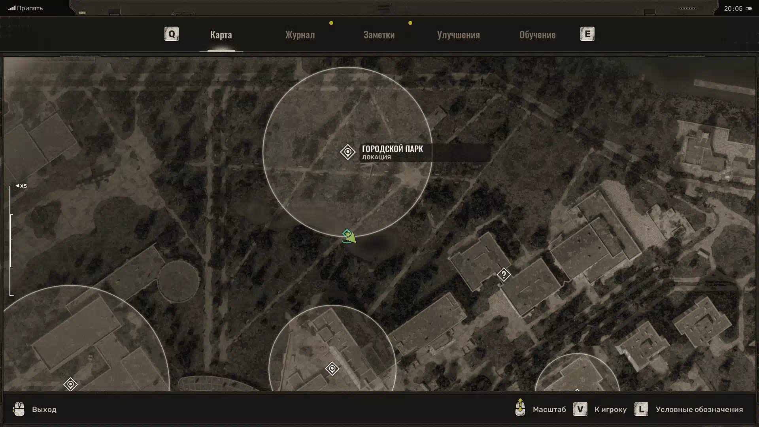Viewport: 759px width, 427px height.
Task: Click the V key icon
Action: pos(580,409)
